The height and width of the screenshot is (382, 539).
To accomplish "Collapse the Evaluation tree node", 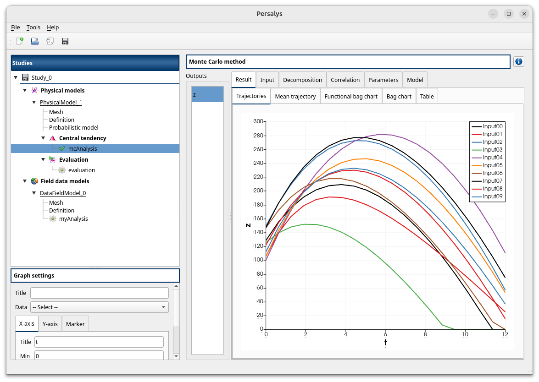I will point(43,160).
